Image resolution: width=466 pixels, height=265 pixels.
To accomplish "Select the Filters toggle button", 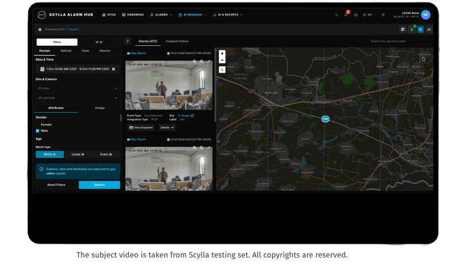I will (x=57, y=42).
